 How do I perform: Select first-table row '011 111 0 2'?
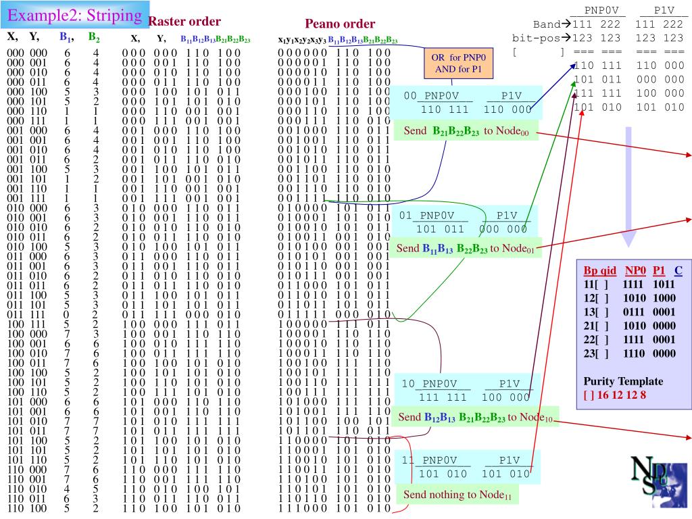tap(53, 315)
